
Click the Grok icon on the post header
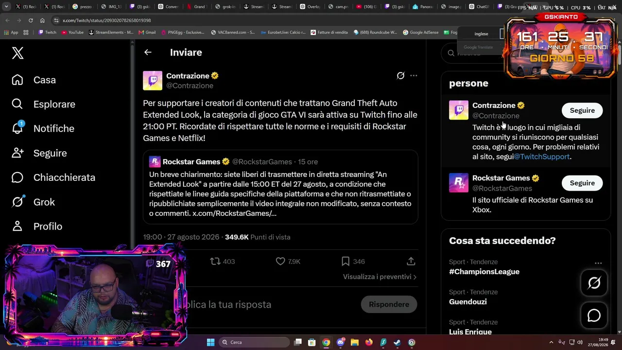400,75
